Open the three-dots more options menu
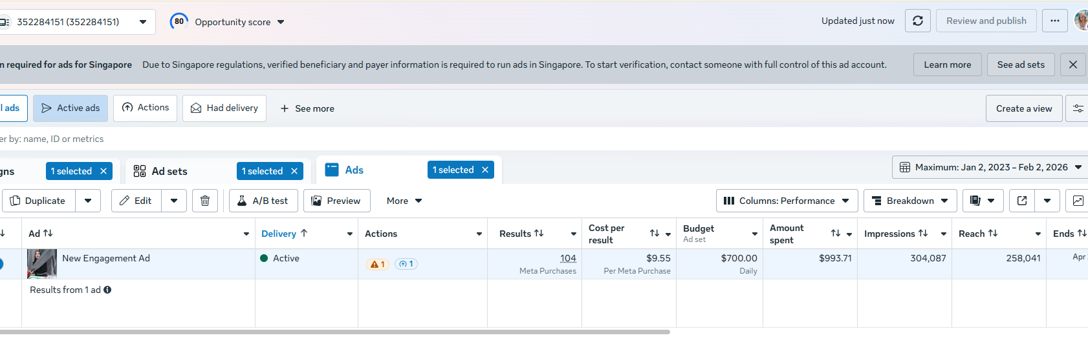The height and width of the screenshot is (342, 1088). click(x=1054, y=21)
